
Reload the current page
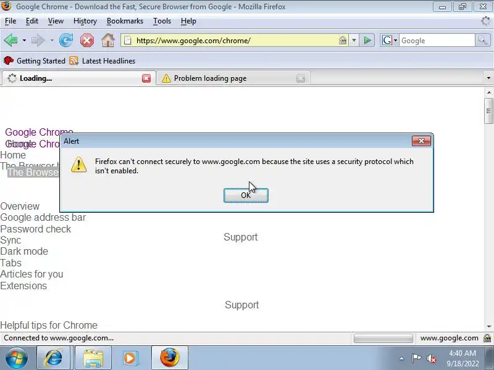66,40
